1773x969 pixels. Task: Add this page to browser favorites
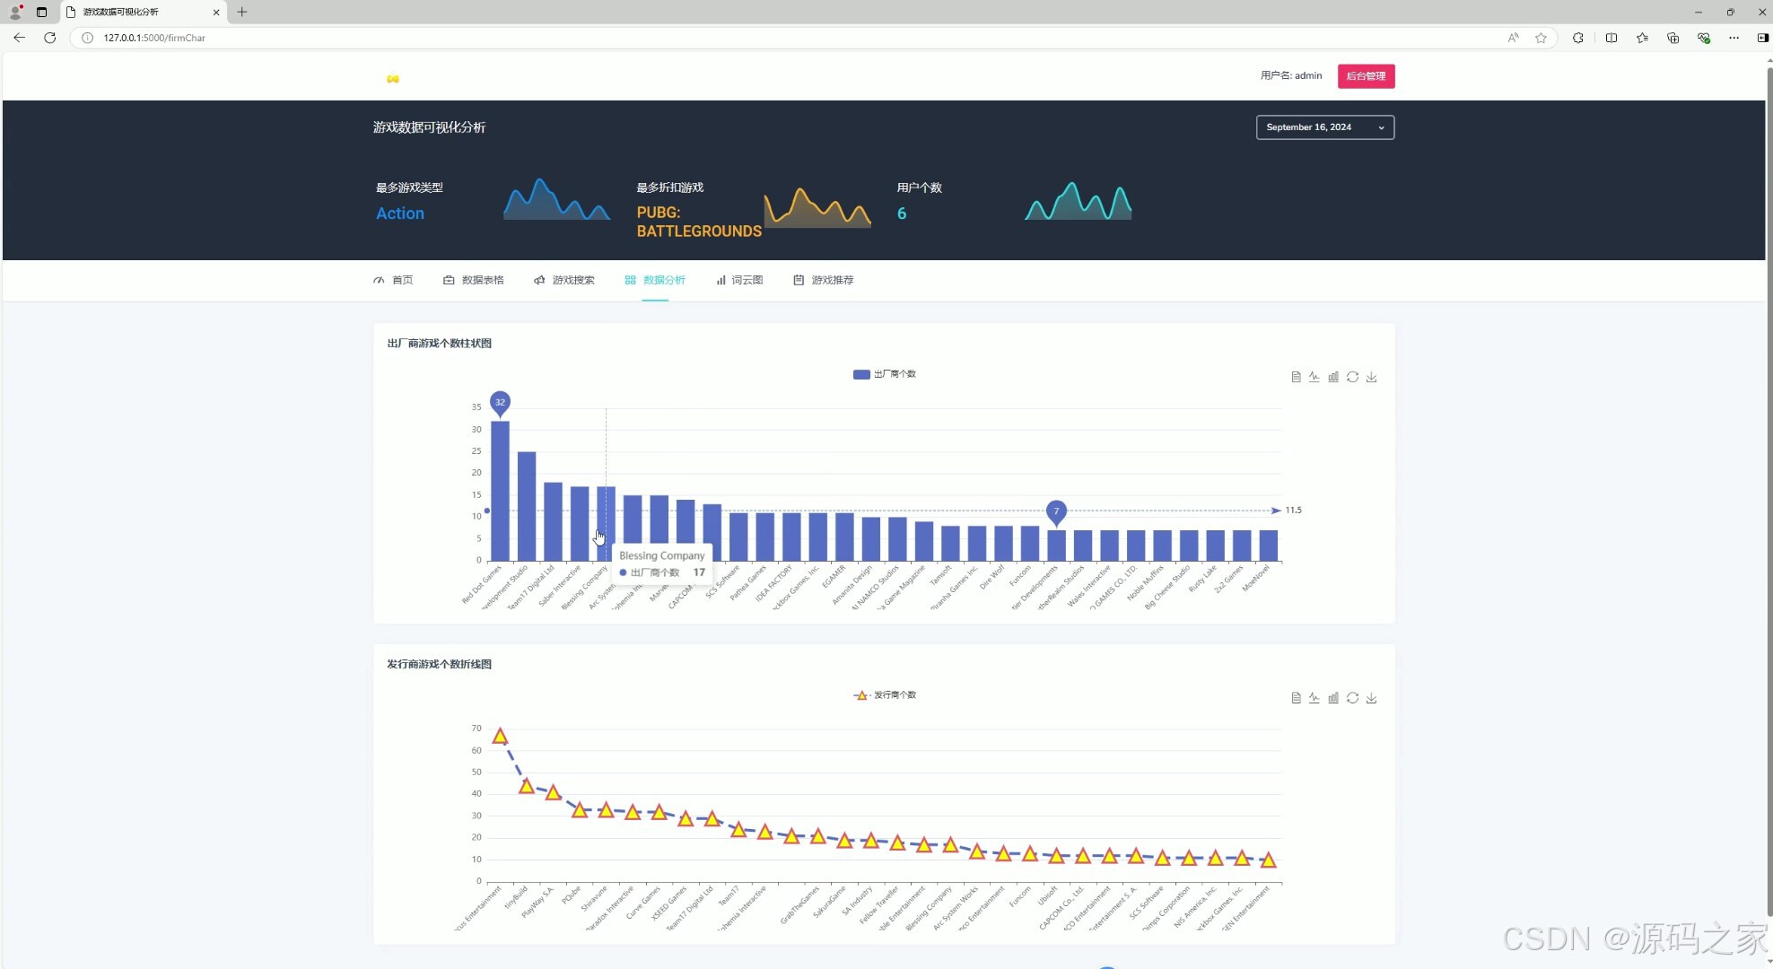pyautogui.click(x=1541, y=38)
